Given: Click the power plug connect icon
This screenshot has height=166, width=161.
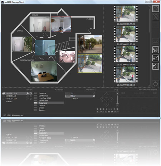Looking at the screenshot, I should click(156, 9).
